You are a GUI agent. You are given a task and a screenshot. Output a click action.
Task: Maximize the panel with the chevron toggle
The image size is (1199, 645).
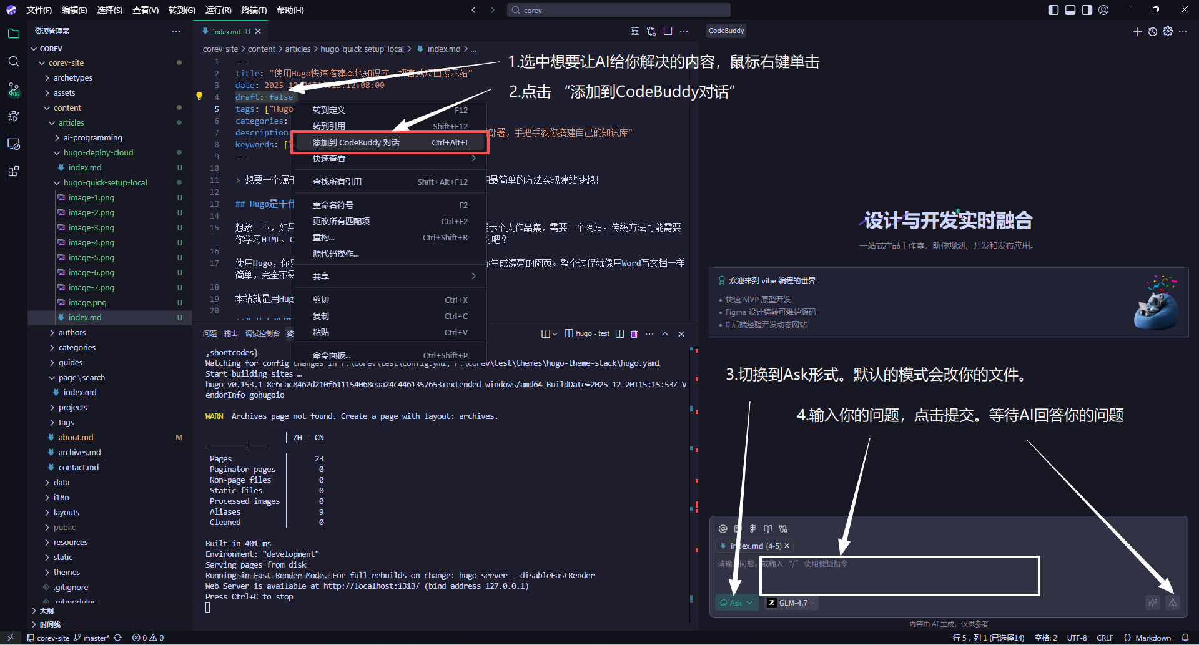click(x=665, y=333)
